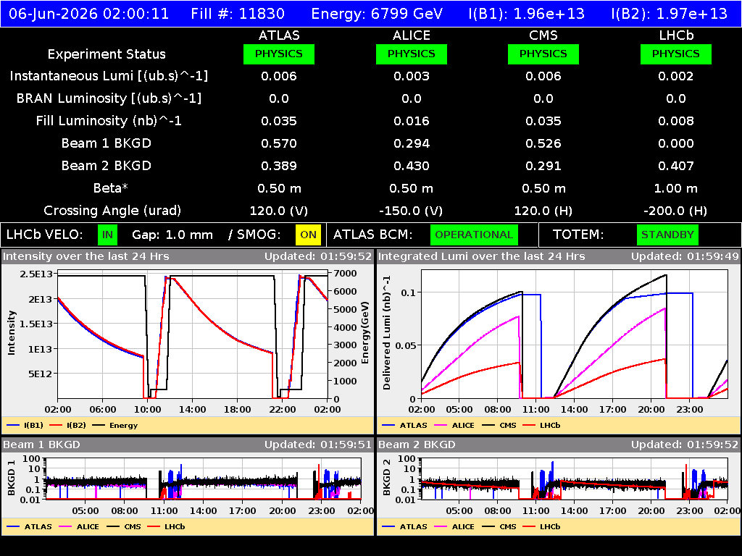Click the Delivered Lumi (nb)^-1 axis label
Screen dimensions: 742x556
click(387, 333)
